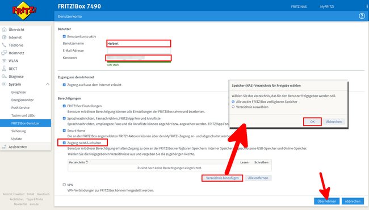Toggle Smart Home permission checkbox
Screen dimensions: 369x210
64,131
